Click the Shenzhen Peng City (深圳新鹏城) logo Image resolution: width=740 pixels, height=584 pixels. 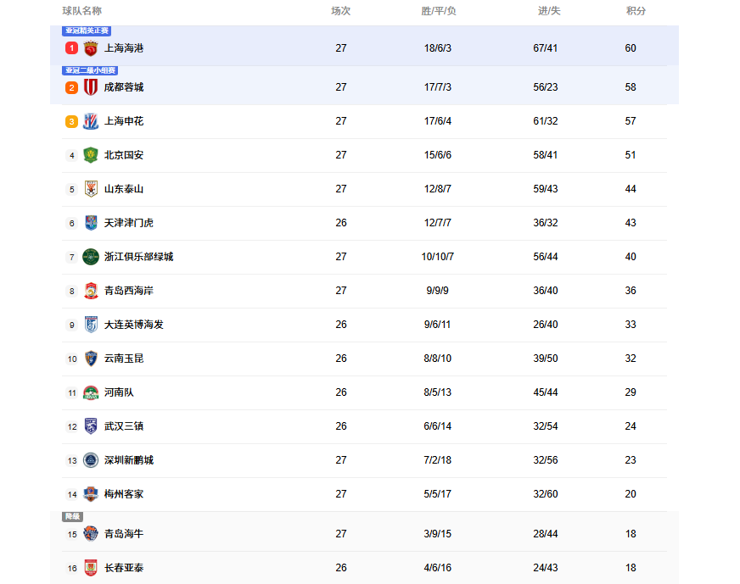pos(91,460)
